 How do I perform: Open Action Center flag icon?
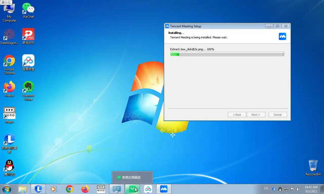292,189
